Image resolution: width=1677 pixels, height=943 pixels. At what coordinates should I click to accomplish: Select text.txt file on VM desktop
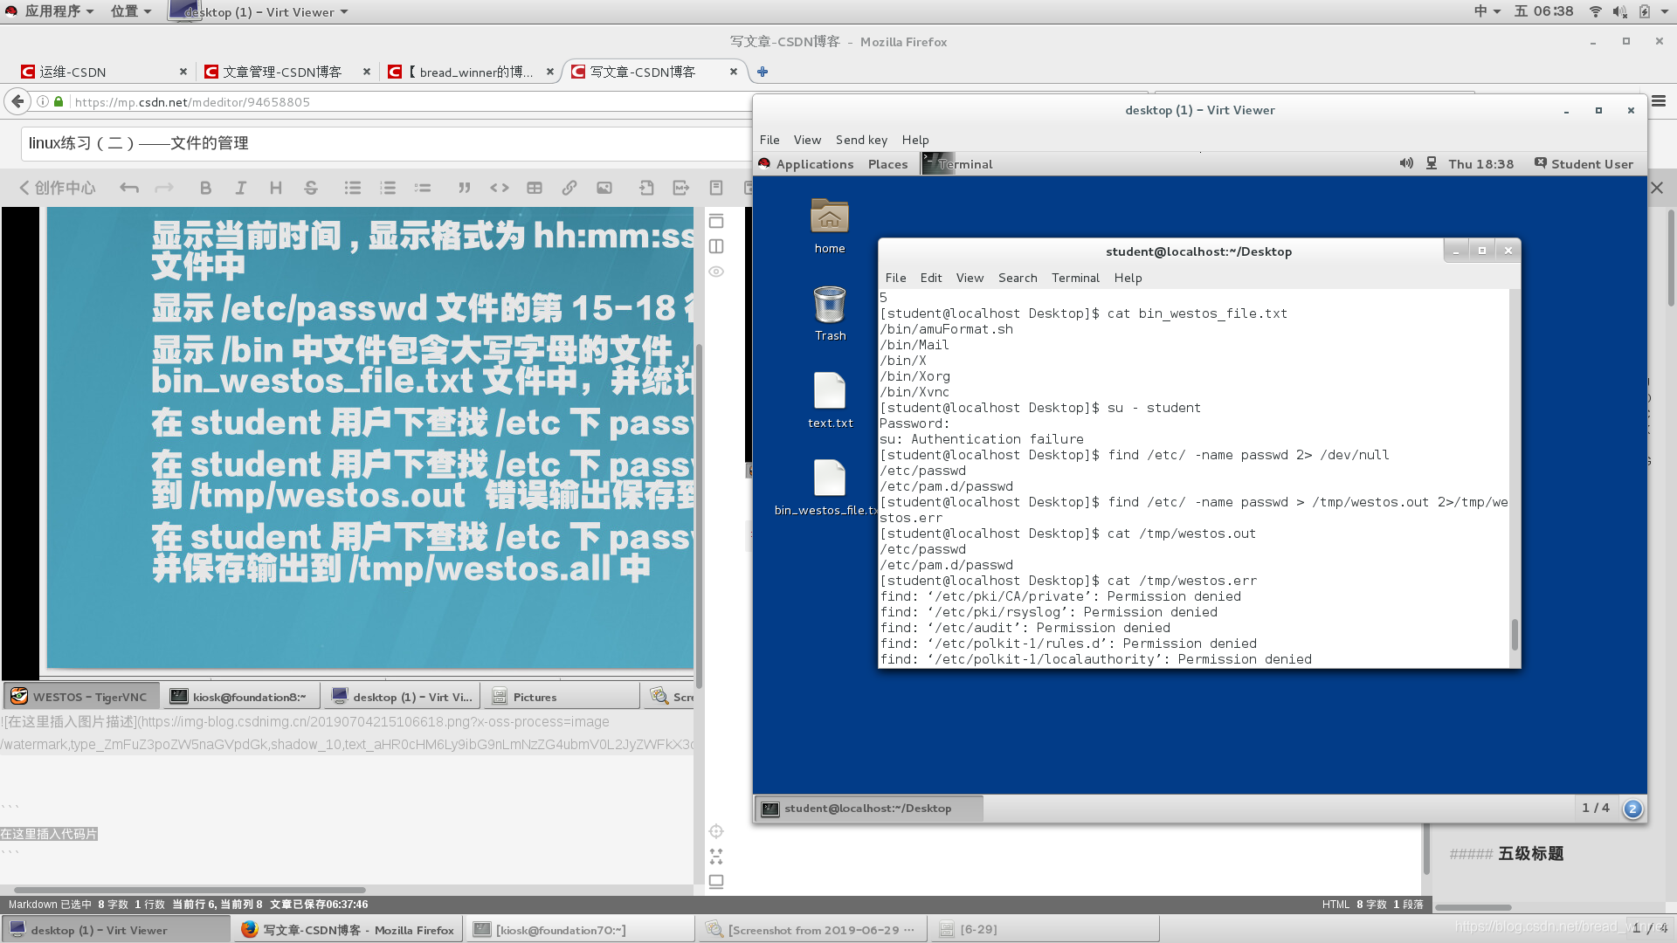click(x=830, y=401)
